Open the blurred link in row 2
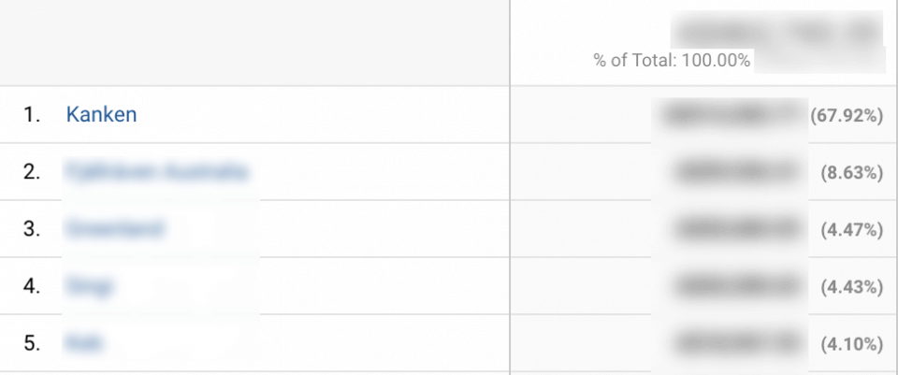 pyautogui.click(x=156, y=172)
